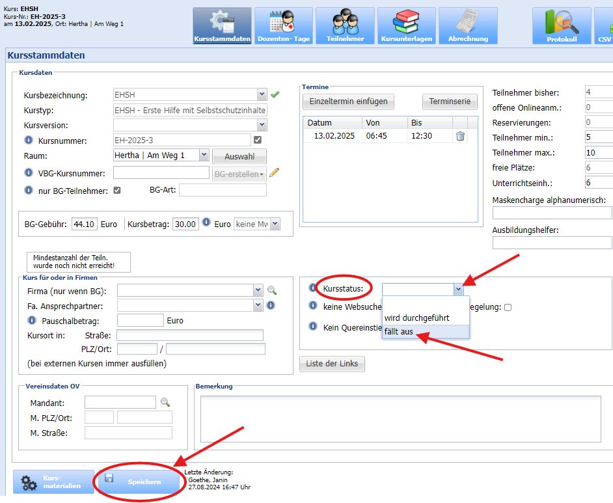Expand the Kursbezeichnung dropdown
The width and height of the screenshot is (613, 503).
262,94
